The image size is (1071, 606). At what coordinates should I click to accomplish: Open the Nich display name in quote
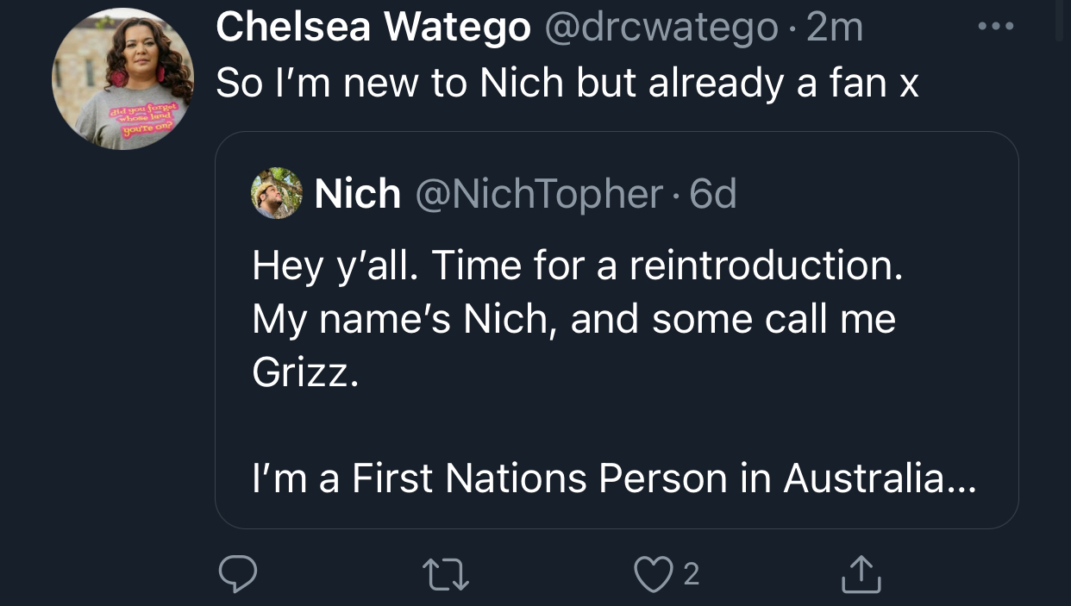click(357, 194)
